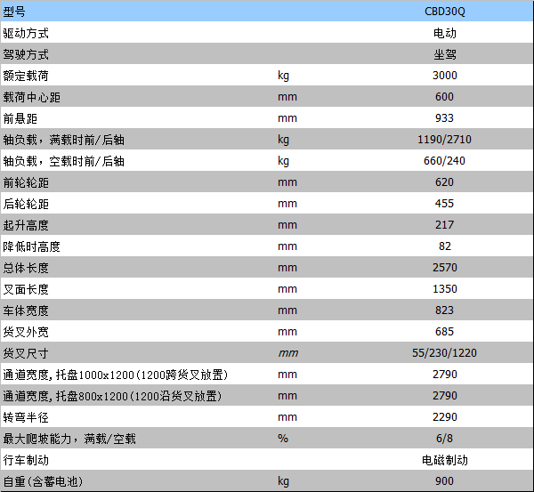Viewport: 534px width, 492px height.
Task: Click the 电磁制动 brake type cell
Action: pyautogui.click(x=444, y=460)
